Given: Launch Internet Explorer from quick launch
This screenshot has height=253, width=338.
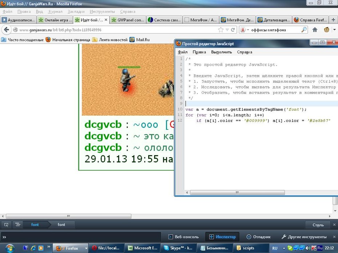Looking at the screenshot, I should [x=33, y=248].
